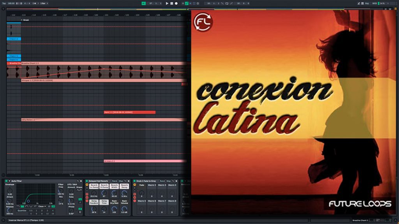Toggle the Delayed Hall Reverb device activator
399x224 pixels.
click(x=87, y=181)
